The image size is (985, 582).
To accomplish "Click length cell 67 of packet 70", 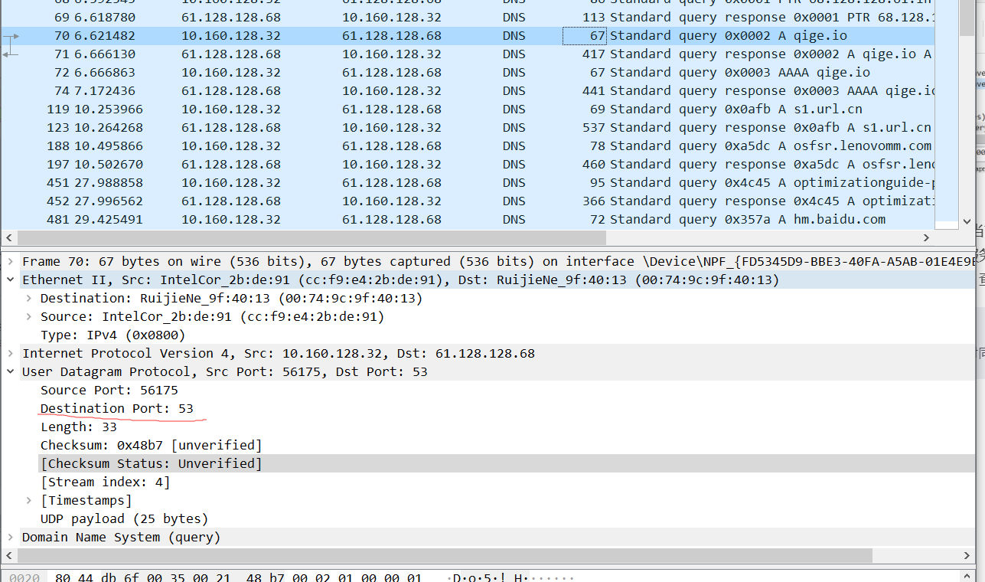I will [585, 35].
